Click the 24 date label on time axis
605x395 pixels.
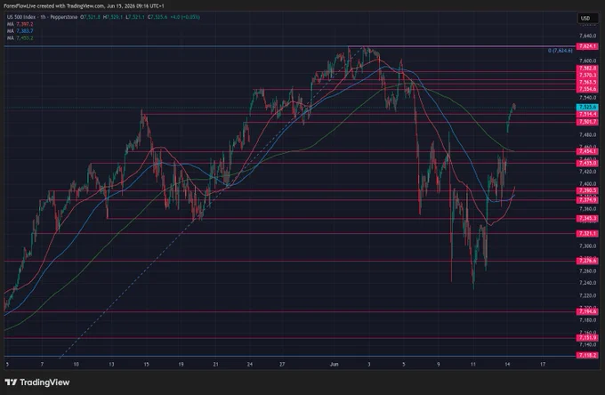(250, 364)
